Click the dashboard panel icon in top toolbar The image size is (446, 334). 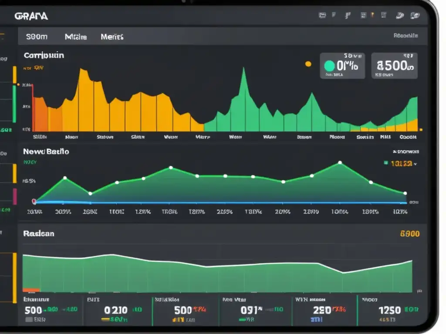pos(322,15)
